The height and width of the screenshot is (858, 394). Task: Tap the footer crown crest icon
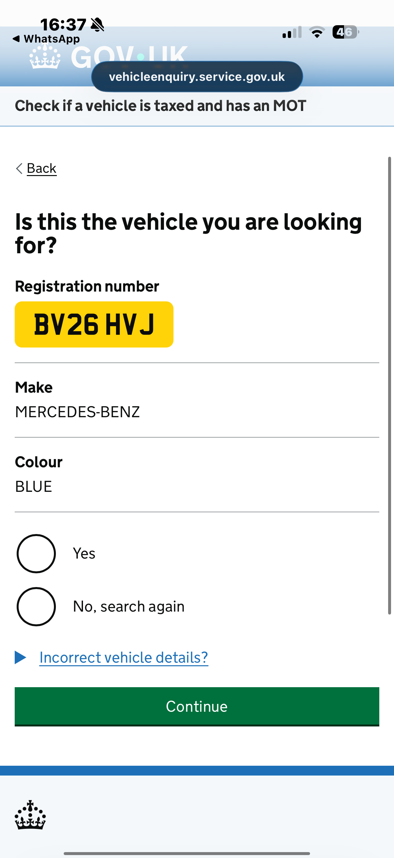pos(30,815)
